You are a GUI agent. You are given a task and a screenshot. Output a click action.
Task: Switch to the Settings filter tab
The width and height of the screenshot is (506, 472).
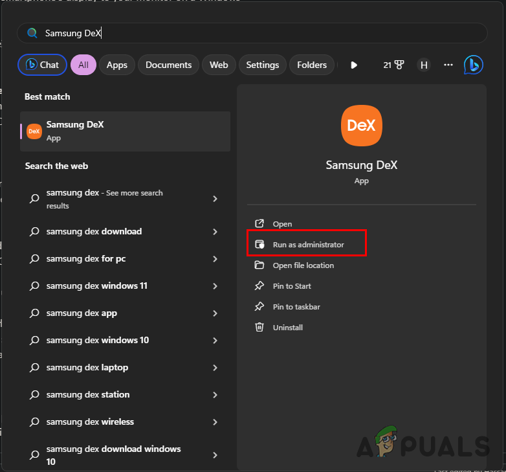[262, 65]
